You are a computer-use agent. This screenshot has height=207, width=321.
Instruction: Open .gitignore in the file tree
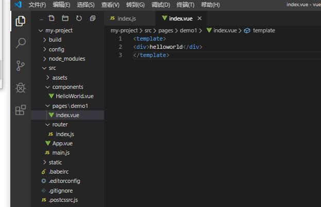[61, 191]
